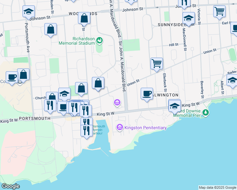
Task: Click the Union St label near MacDonnell St
Action: [x=210, y=51]
